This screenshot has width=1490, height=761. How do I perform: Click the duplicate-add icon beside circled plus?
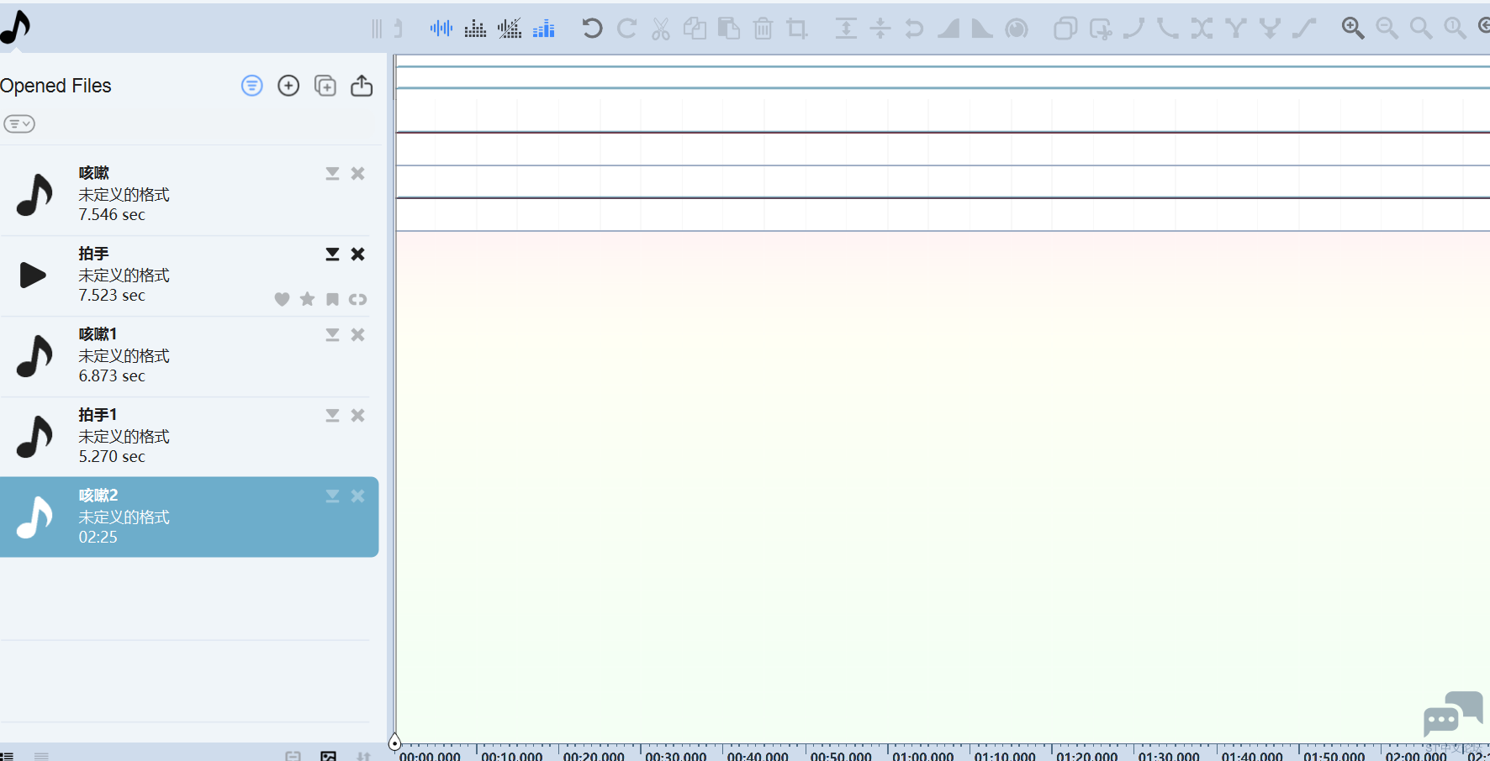point(325,86)
